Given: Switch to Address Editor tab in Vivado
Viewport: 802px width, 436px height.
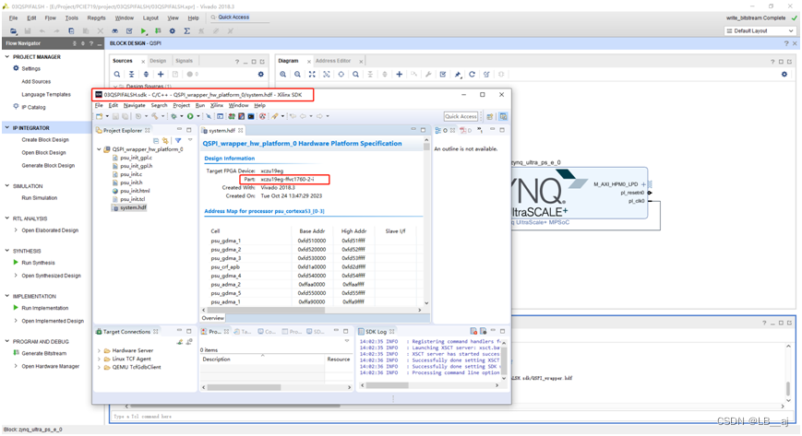Looking at the screenshot, I should (x=333, y=61).
